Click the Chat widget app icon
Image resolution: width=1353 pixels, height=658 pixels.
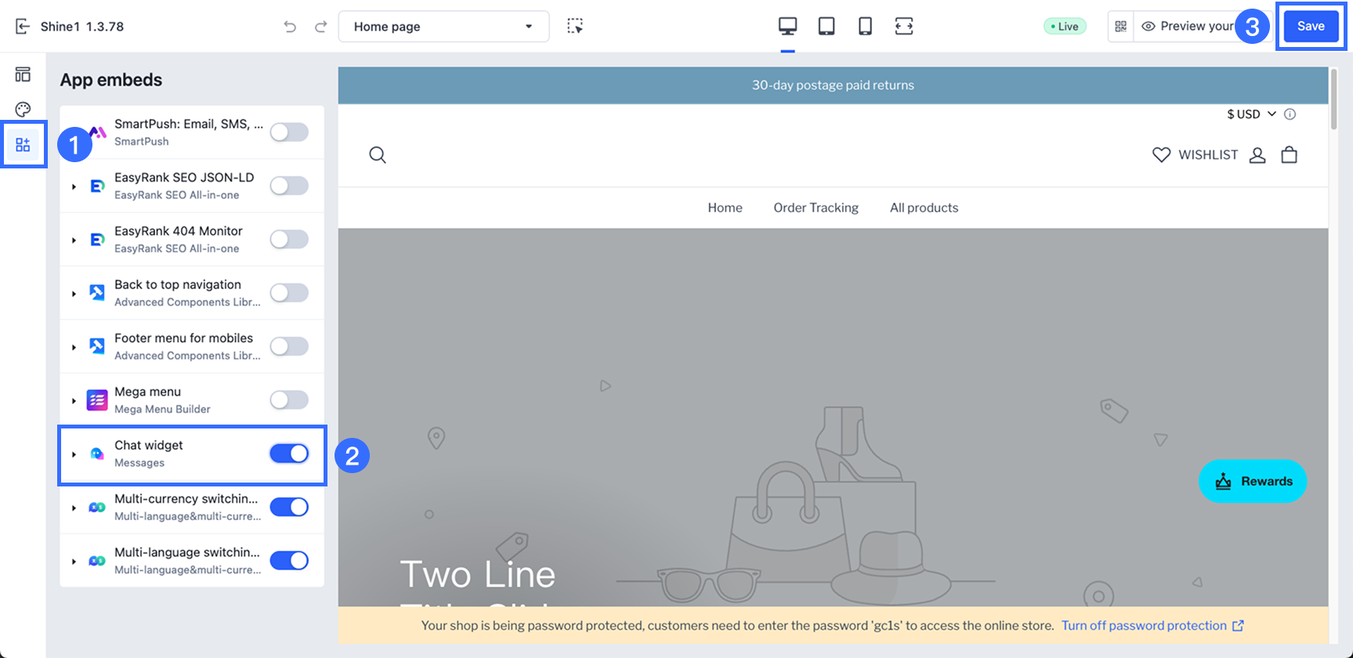pos(97,454)
